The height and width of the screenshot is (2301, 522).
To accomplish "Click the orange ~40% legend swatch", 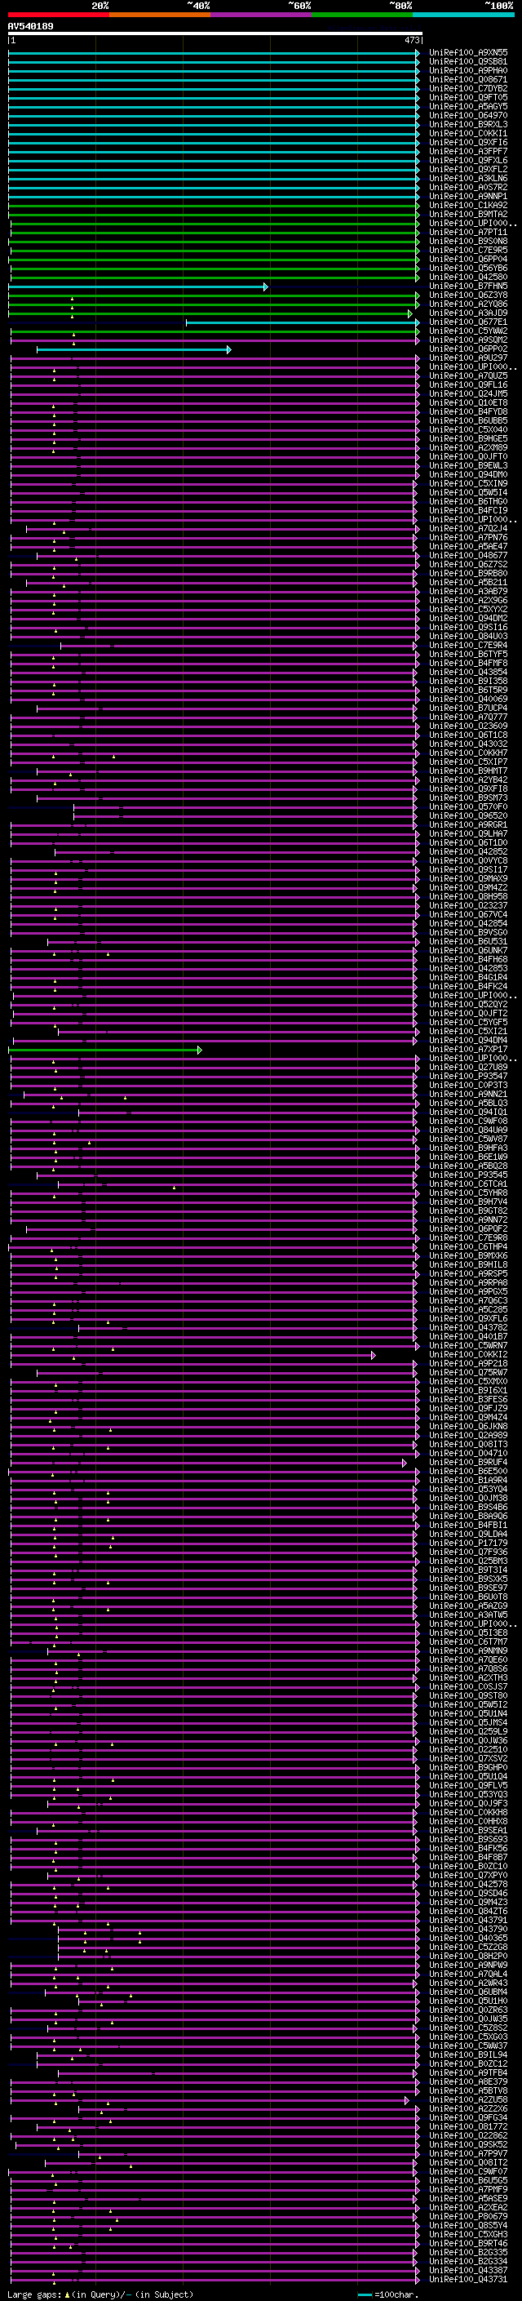I will point(160,16).
